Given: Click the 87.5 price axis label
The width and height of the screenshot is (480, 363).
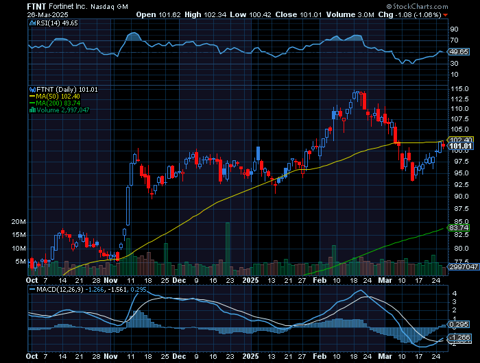Looking at the screenshot, I should [x=461, y=209].
